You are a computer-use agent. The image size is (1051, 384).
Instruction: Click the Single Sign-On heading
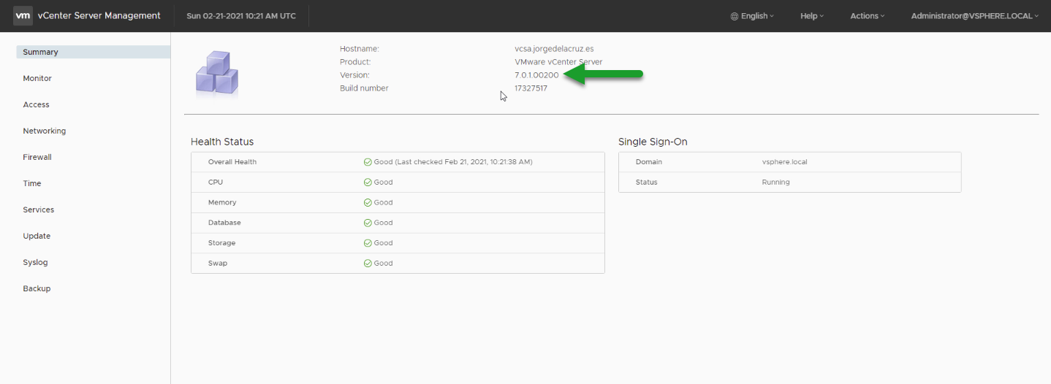tap(653, 142)
